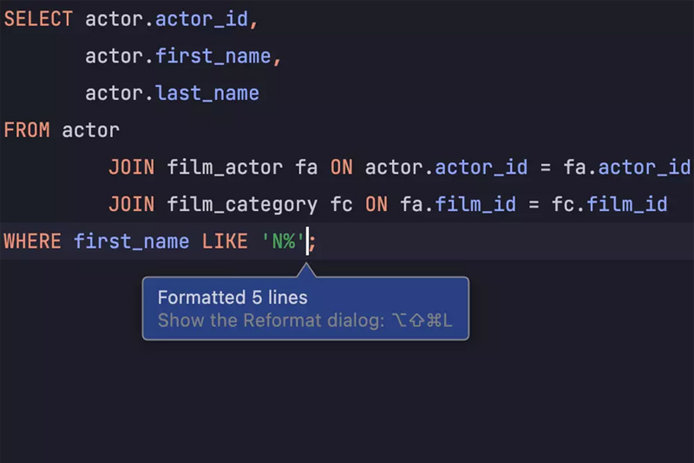
Task: Click the SELECT keyword
Action: [x=38, y=19]
